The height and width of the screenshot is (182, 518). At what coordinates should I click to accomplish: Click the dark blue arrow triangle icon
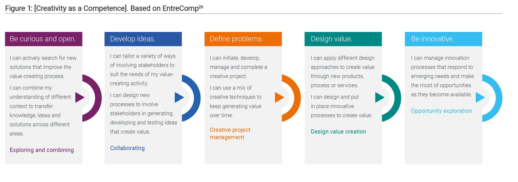point(178,97)
